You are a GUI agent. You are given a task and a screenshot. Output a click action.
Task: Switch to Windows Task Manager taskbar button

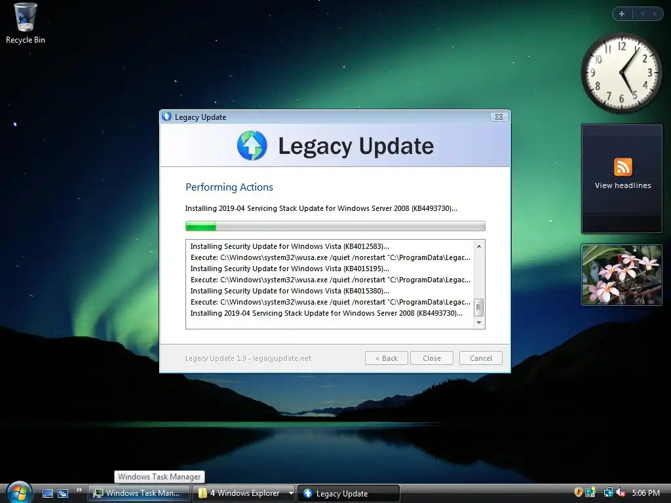tap(139, 493)
